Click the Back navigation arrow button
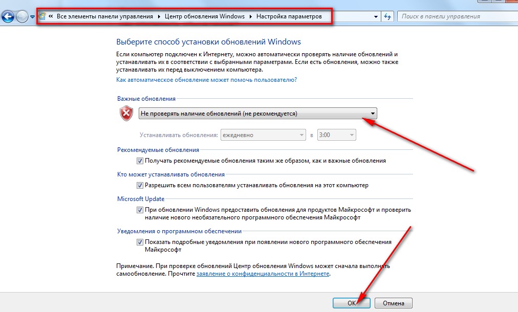The image size is (518, 312). pos(8,16)
